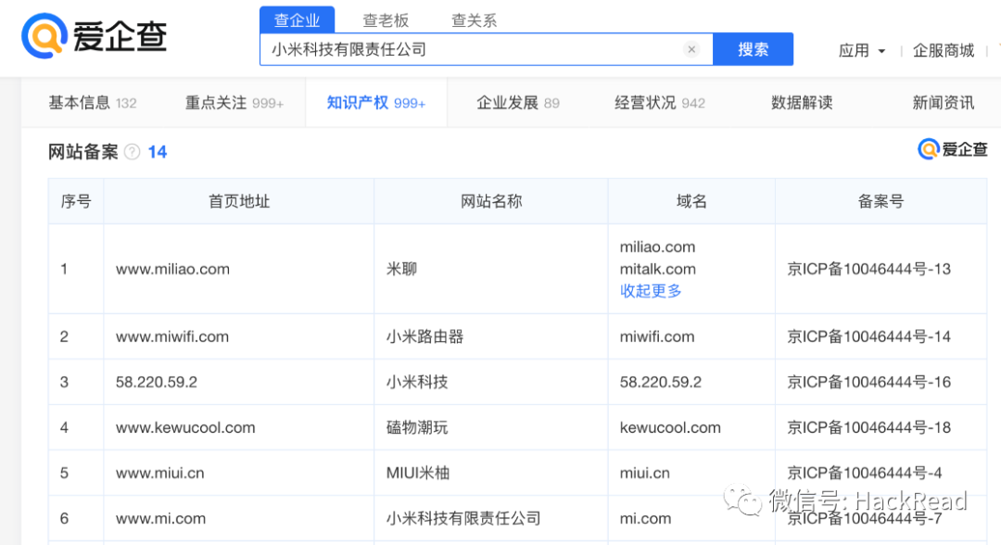Expand the 应用 dropdown menu
Screen dimensions: 1001x545
[x=862, y=50]
